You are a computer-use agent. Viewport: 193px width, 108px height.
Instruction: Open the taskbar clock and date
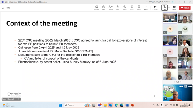click(184, 105)
